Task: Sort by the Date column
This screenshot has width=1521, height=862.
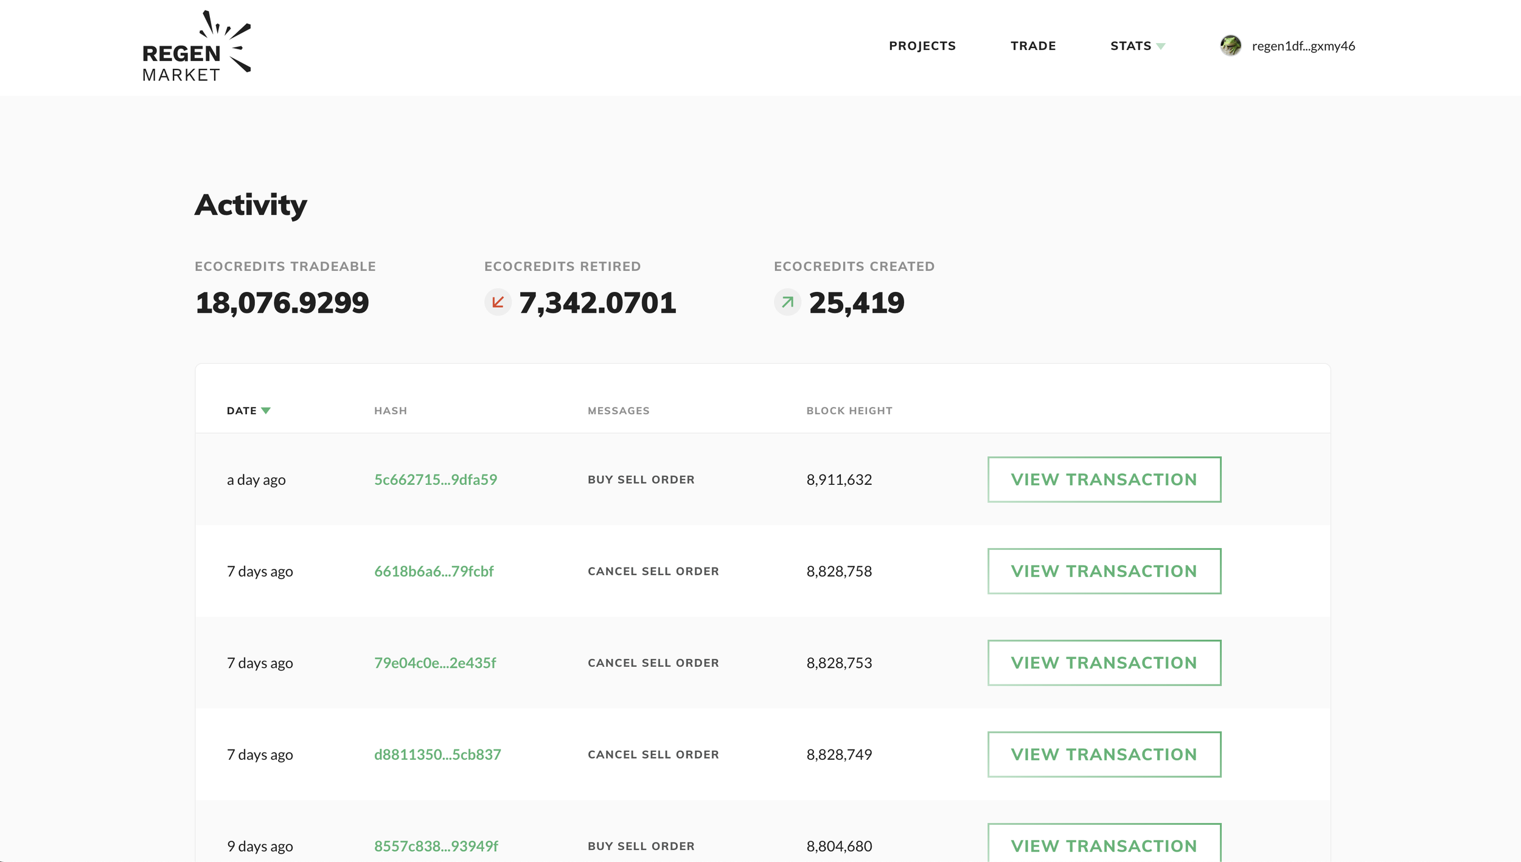Action: click(x=248, y=411)
